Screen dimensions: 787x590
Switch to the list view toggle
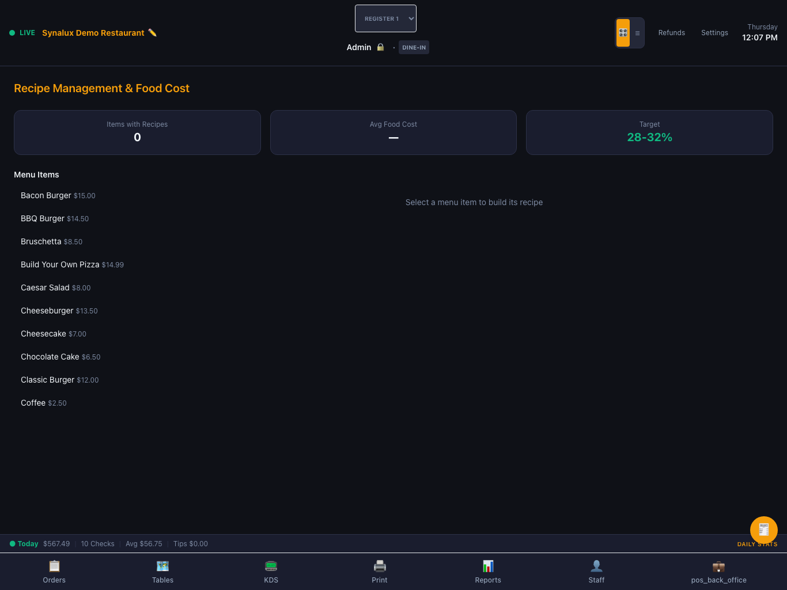(x=637, y=33)
